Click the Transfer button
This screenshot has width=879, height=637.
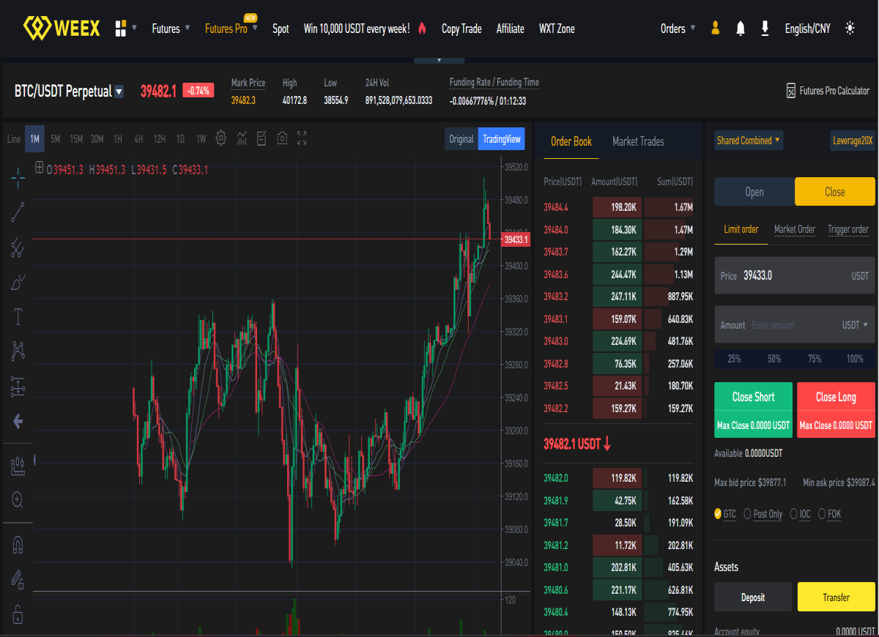[x=836, y=597]
